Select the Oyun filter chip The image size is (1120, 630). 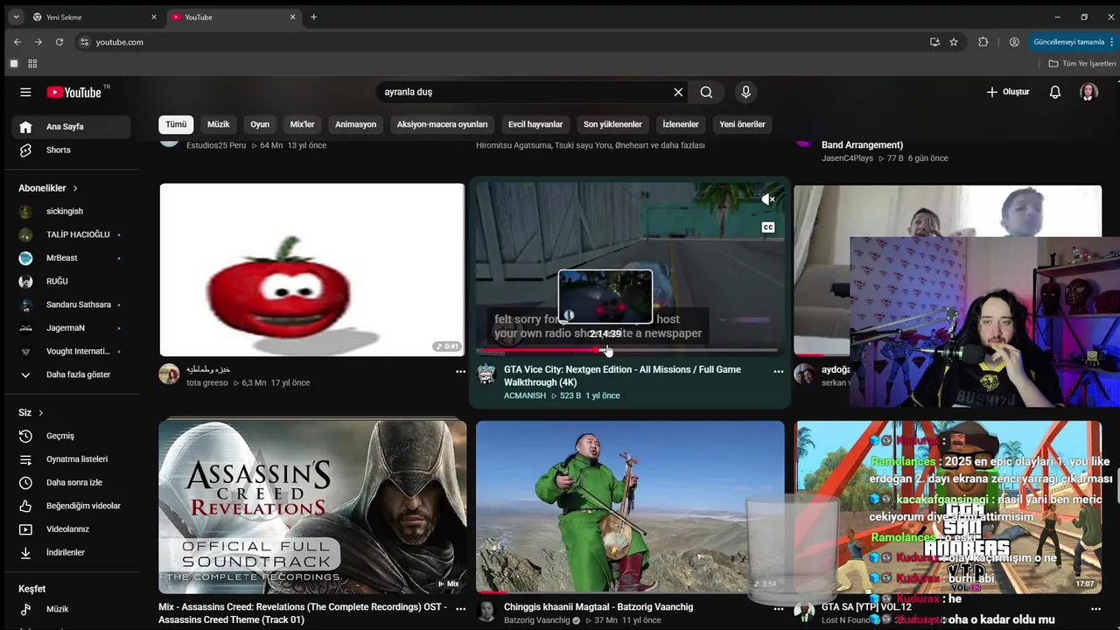pos(260,124)
